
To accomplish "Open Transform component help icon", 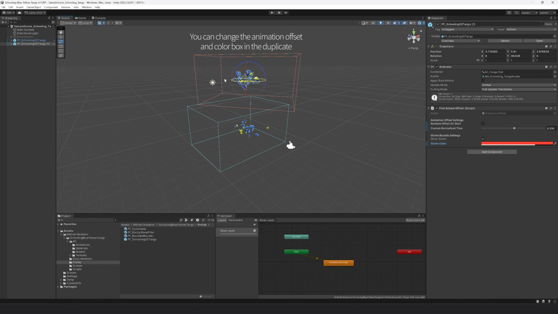I will click(546, 47).
